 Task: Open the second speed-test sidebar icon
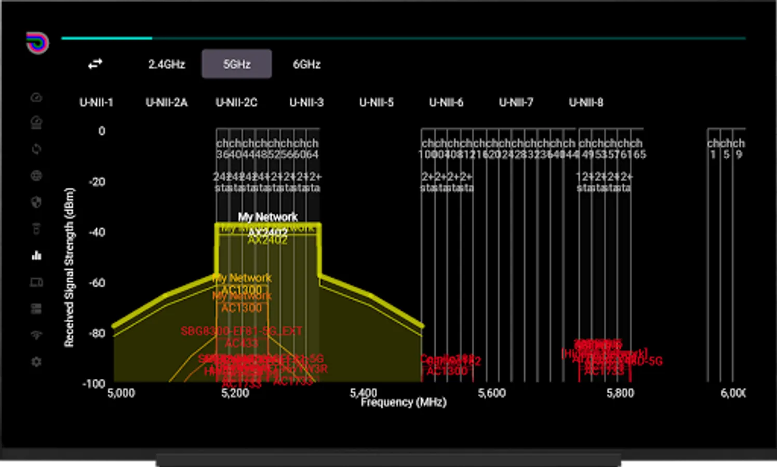(x=36, y=123)
